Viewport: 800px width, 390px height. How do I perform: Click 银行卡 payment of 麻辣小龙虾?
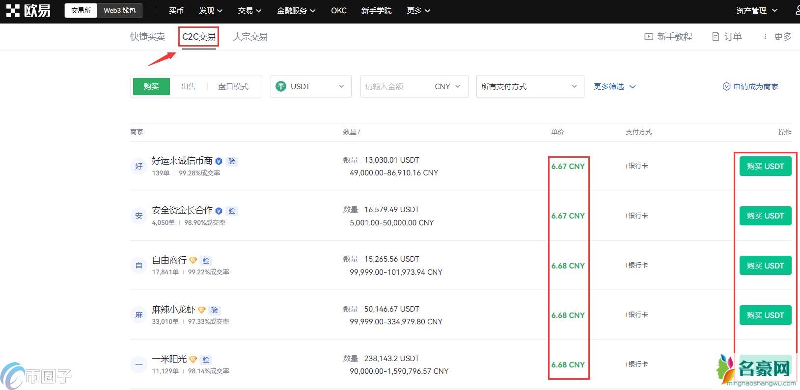tap(637, 315)
